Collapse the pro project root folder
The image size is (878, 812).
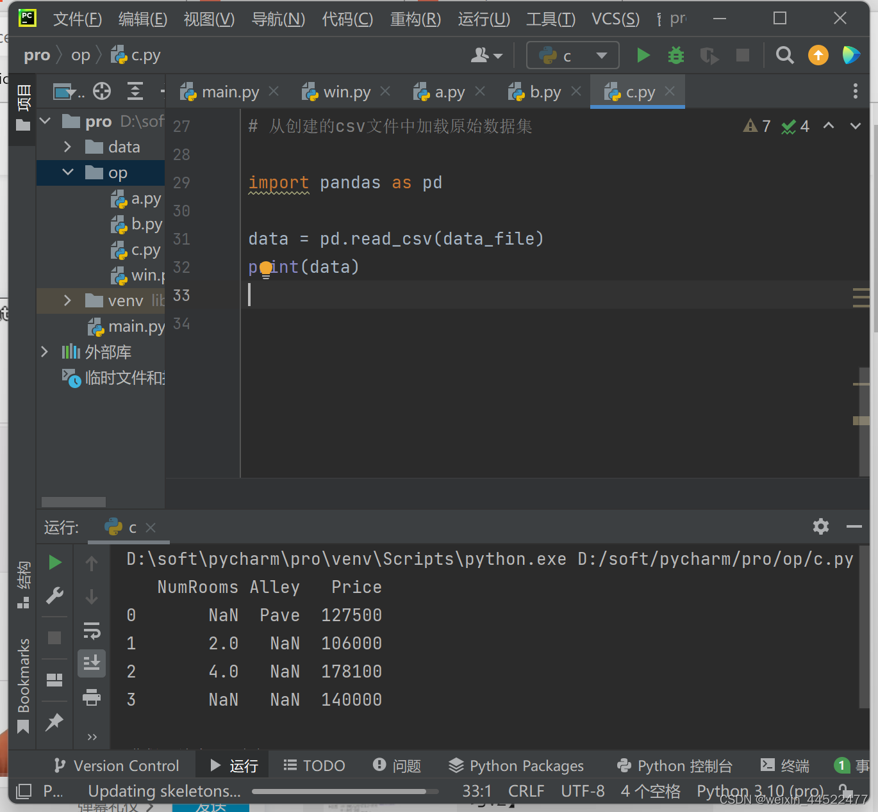pos(45,121)
